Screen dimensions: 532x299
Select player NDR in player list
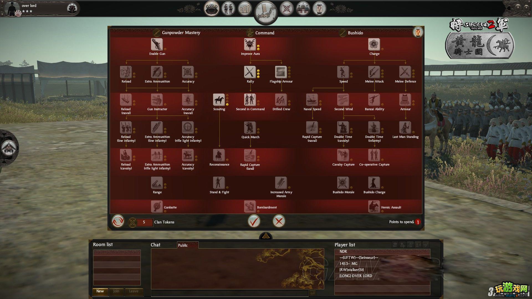point(382,251)
